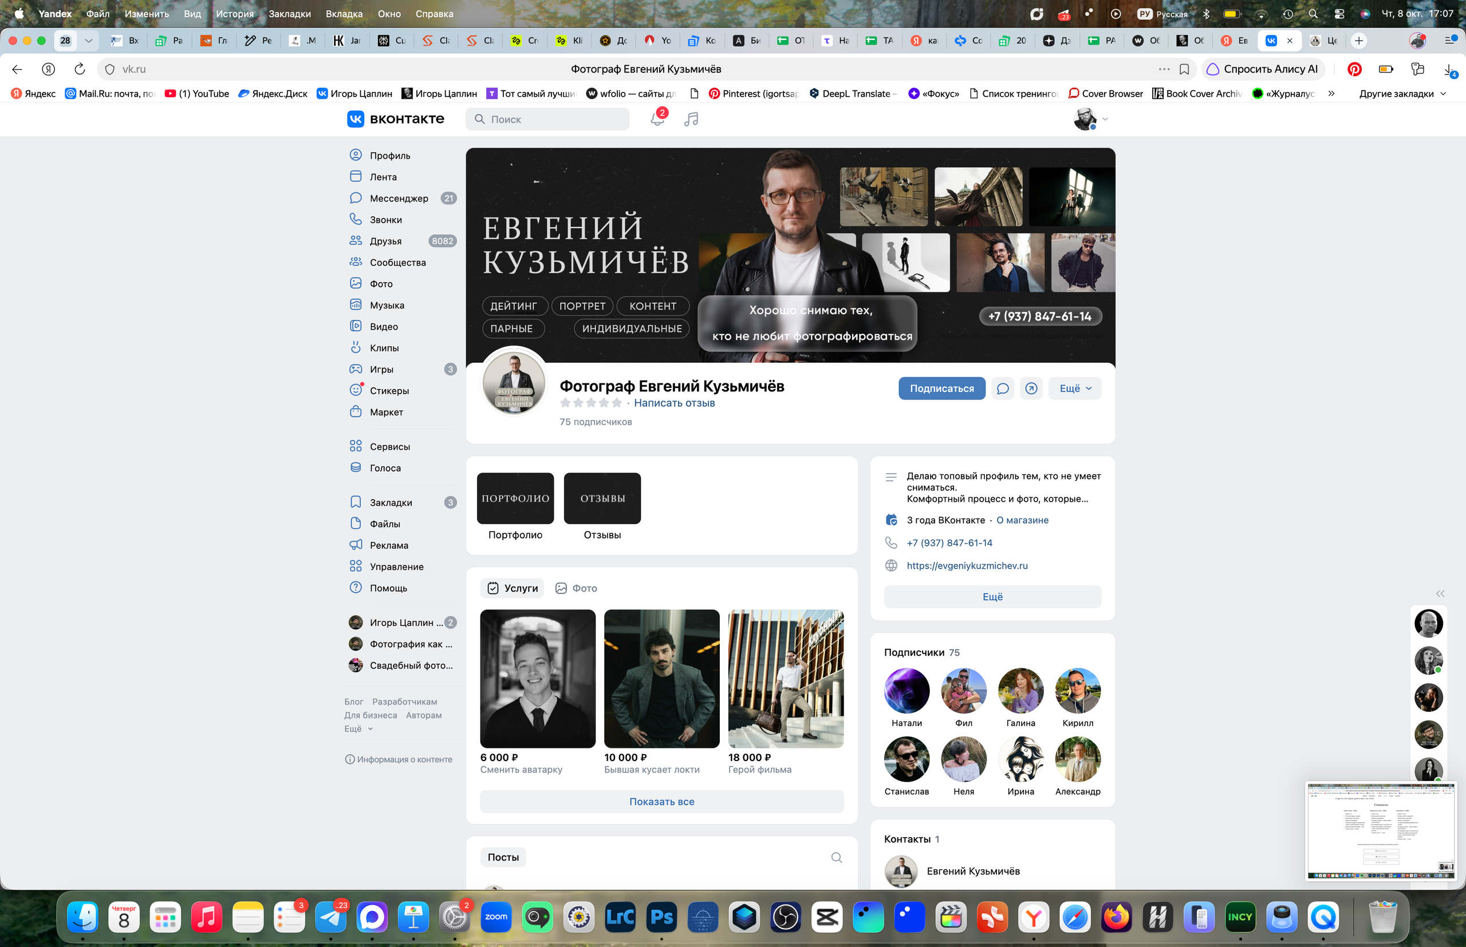Click Спросить Алису AI button

(1263, 69)
